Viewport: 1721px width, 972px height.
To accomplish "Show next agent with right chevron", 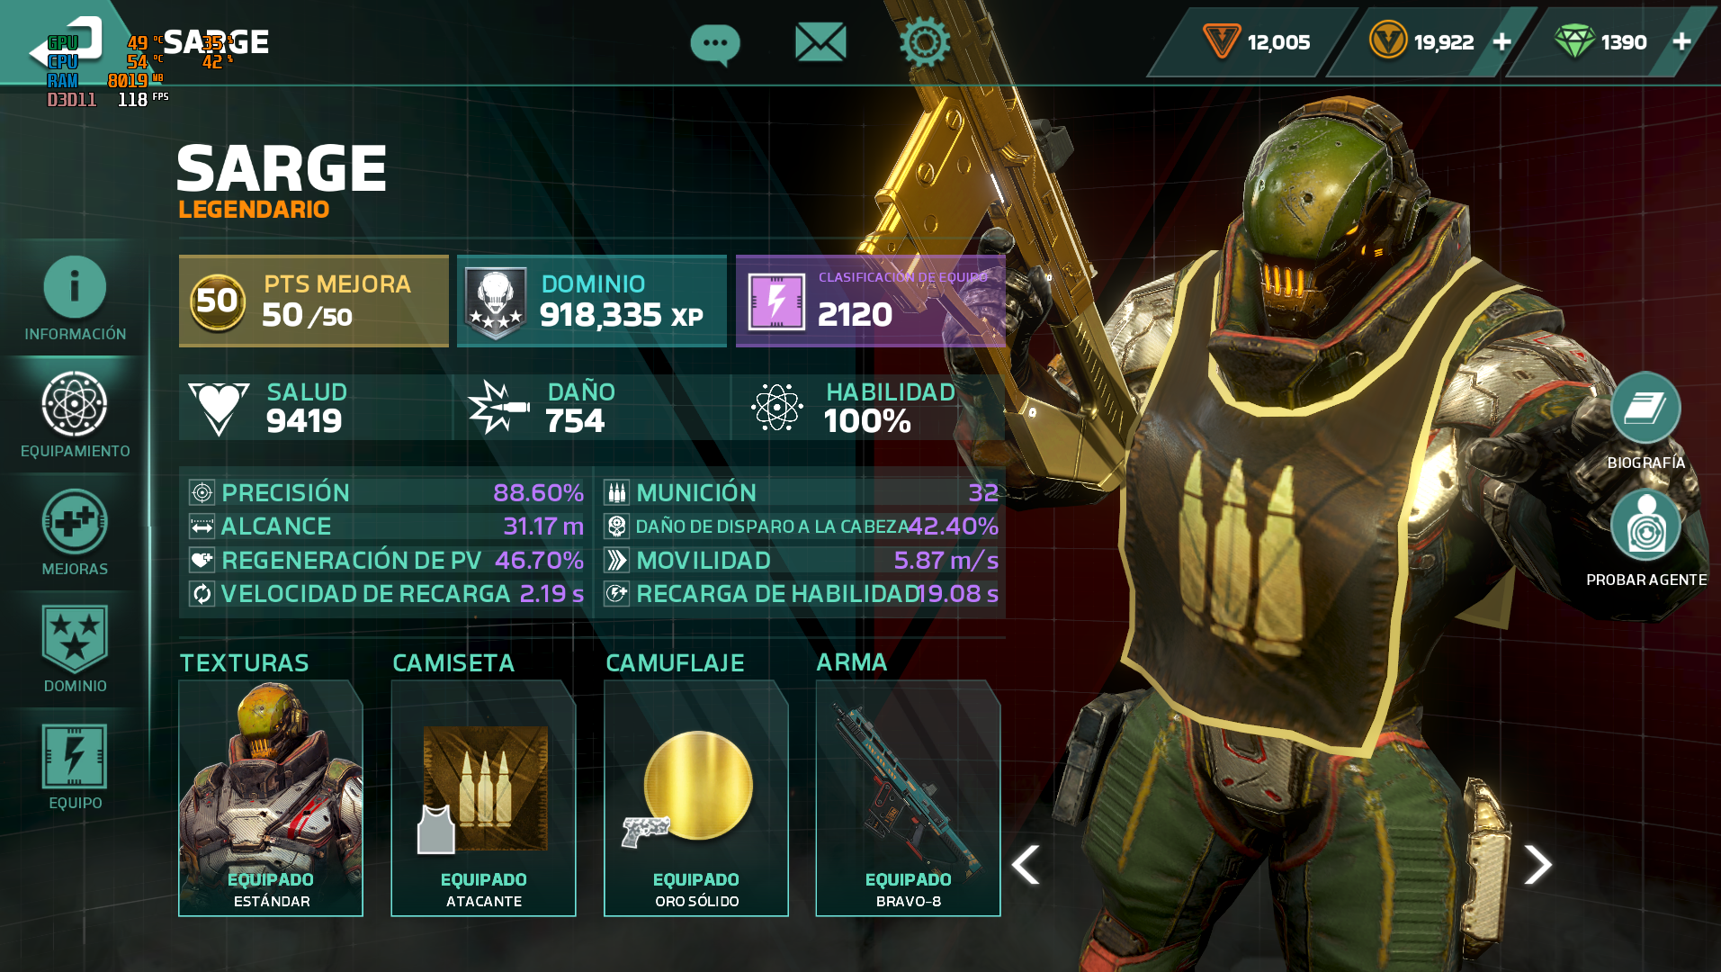I will click(1537, 865).
